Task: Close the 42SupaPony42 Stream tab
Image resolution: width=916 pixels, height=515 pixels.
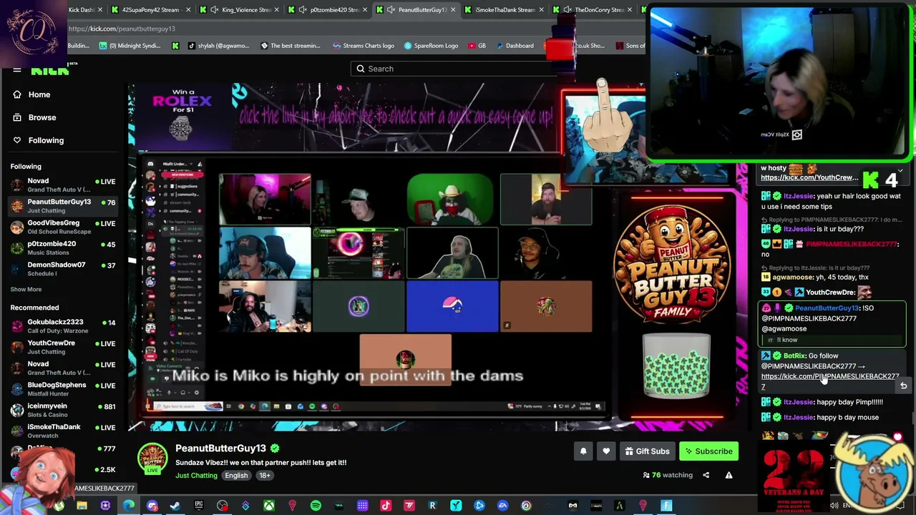Action: coord(188,10)
